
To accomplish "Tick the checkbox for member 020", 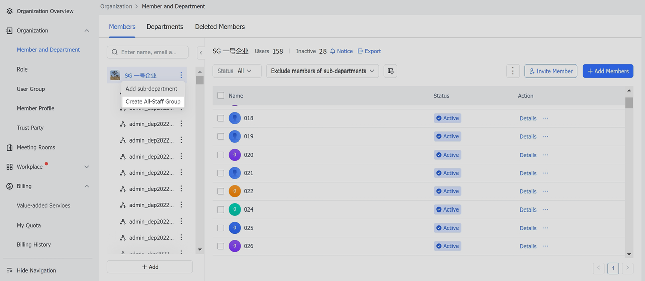I will coord(221,155).
